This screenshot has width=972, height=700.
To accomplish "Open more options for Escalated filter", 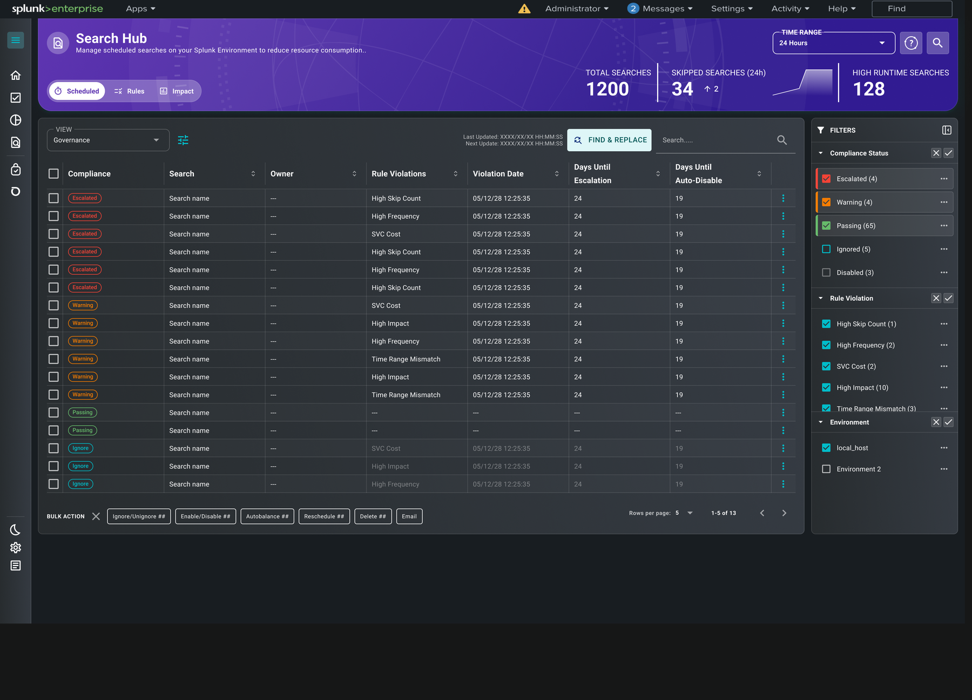I will [x=944, y=179].
